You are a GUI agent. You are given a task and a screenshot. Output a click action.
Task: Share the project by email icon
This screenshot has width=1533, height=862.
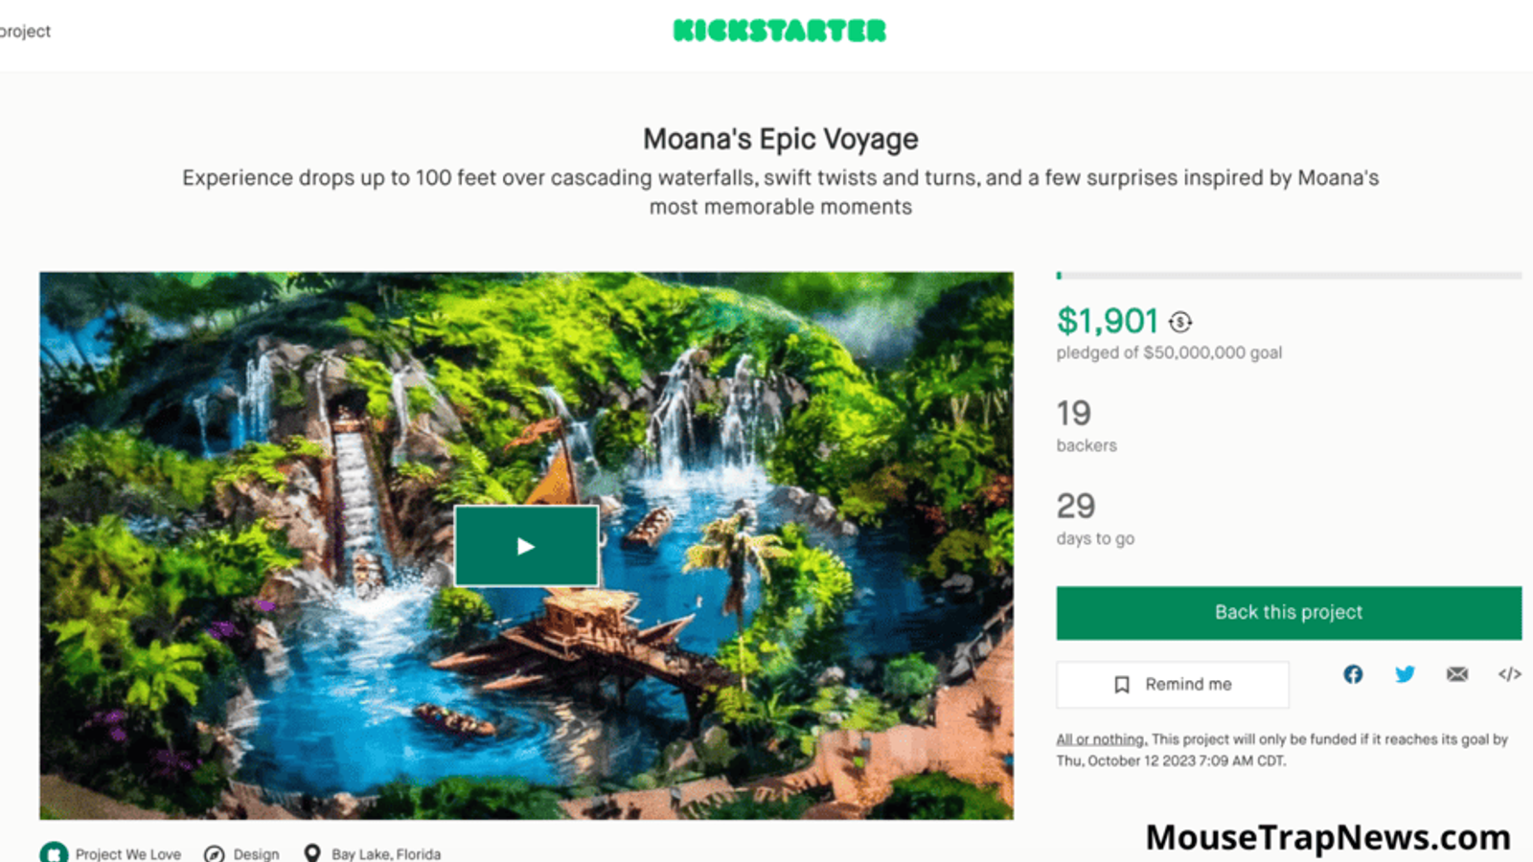coord(1457,674)
